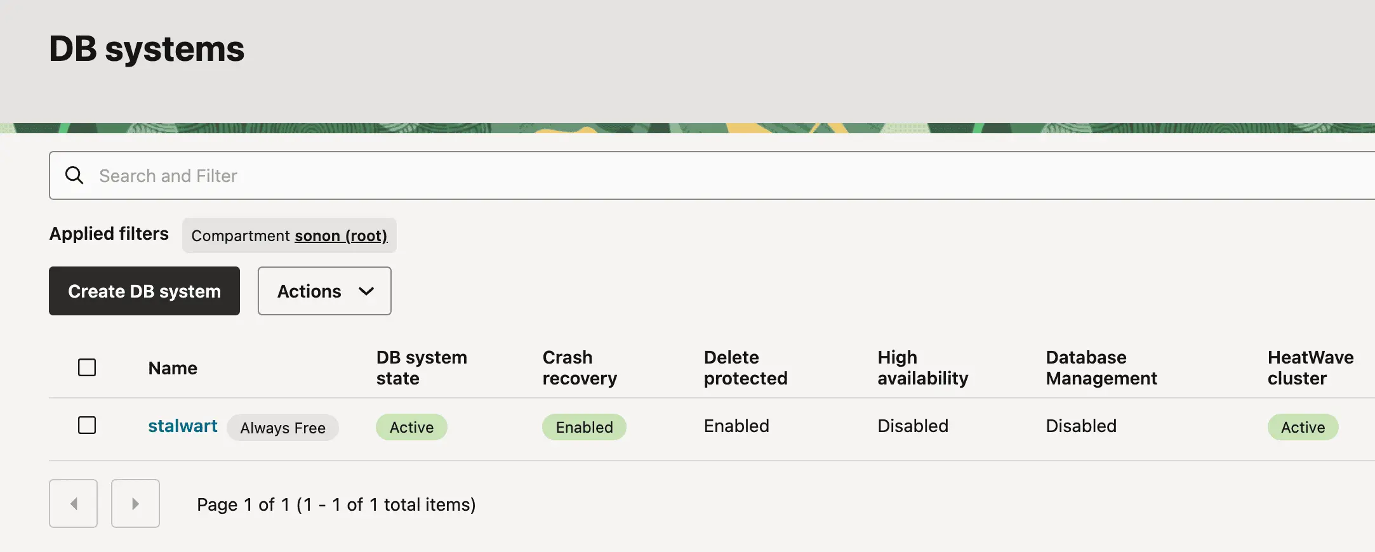
Task: Click the High availability column header
Action: pyautogui.click(x=922, y=367)
